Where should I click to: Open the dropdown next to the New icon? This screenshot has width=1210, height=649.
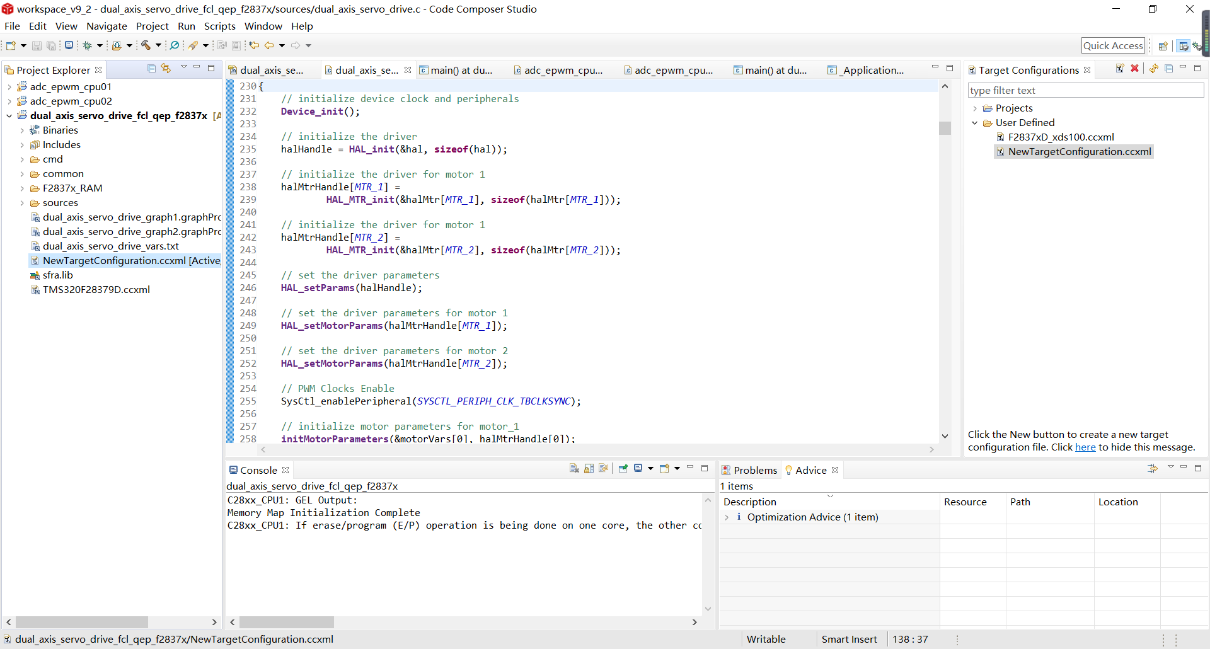point(23,45)
